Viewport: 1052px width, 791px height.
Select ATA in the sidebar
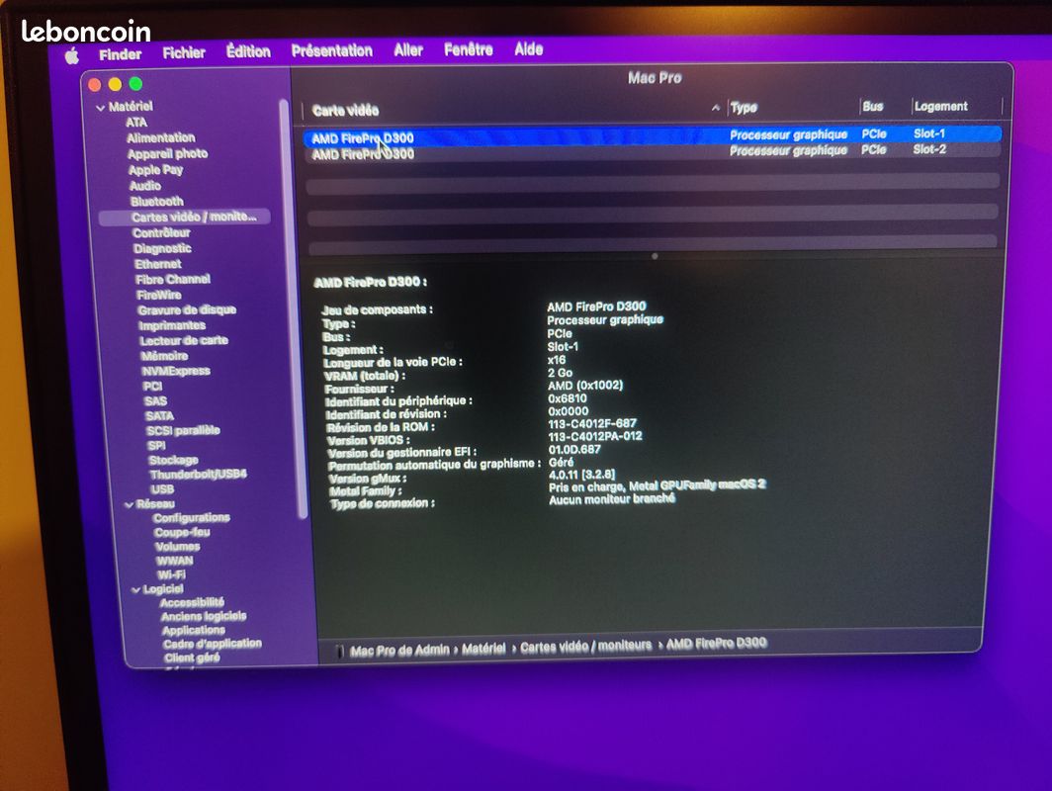(136, 122)
